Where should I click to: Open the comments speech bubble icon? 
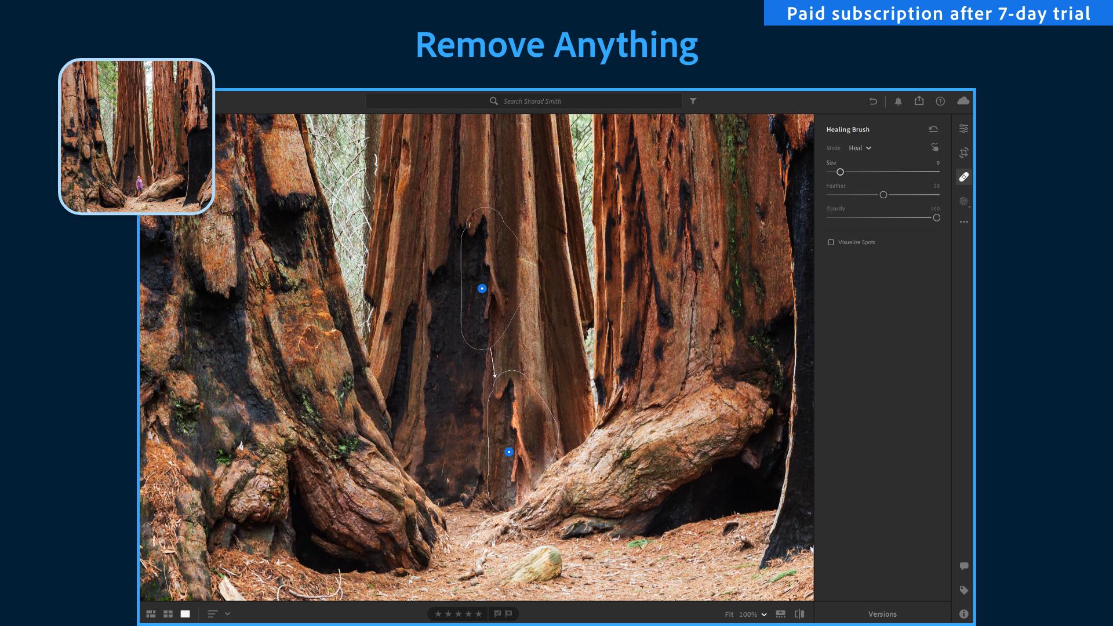pyautogui.click(x=963, y=566)
